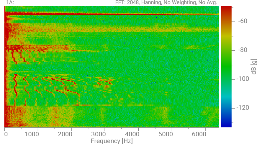Click the Frequency [Hz] axis title
Image resolution: width=257 pixels, height=144 pixels.
tap(112, 141)
